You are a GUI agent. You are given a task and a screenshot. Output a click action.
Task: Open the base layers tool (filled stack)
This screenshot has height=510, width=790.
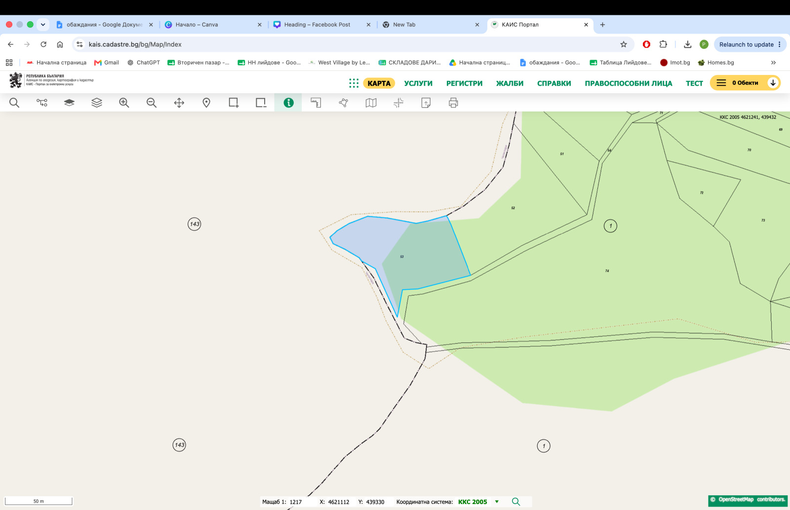tap(69, 103)
